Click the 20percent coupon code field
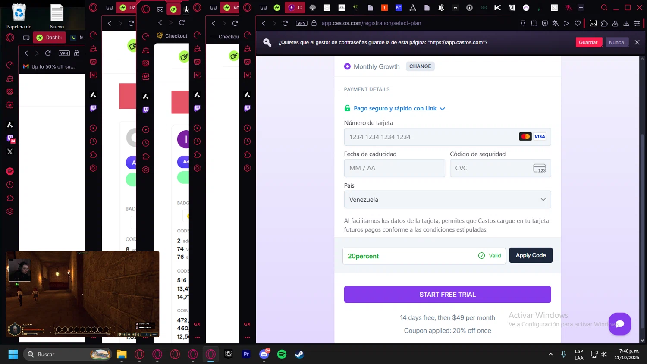 click(424, 256)
